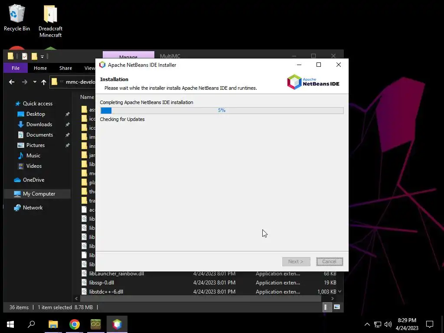Open the Home ribbon tab in Explorer
This screenshot has height=333, width=444.
coord(40,68)
